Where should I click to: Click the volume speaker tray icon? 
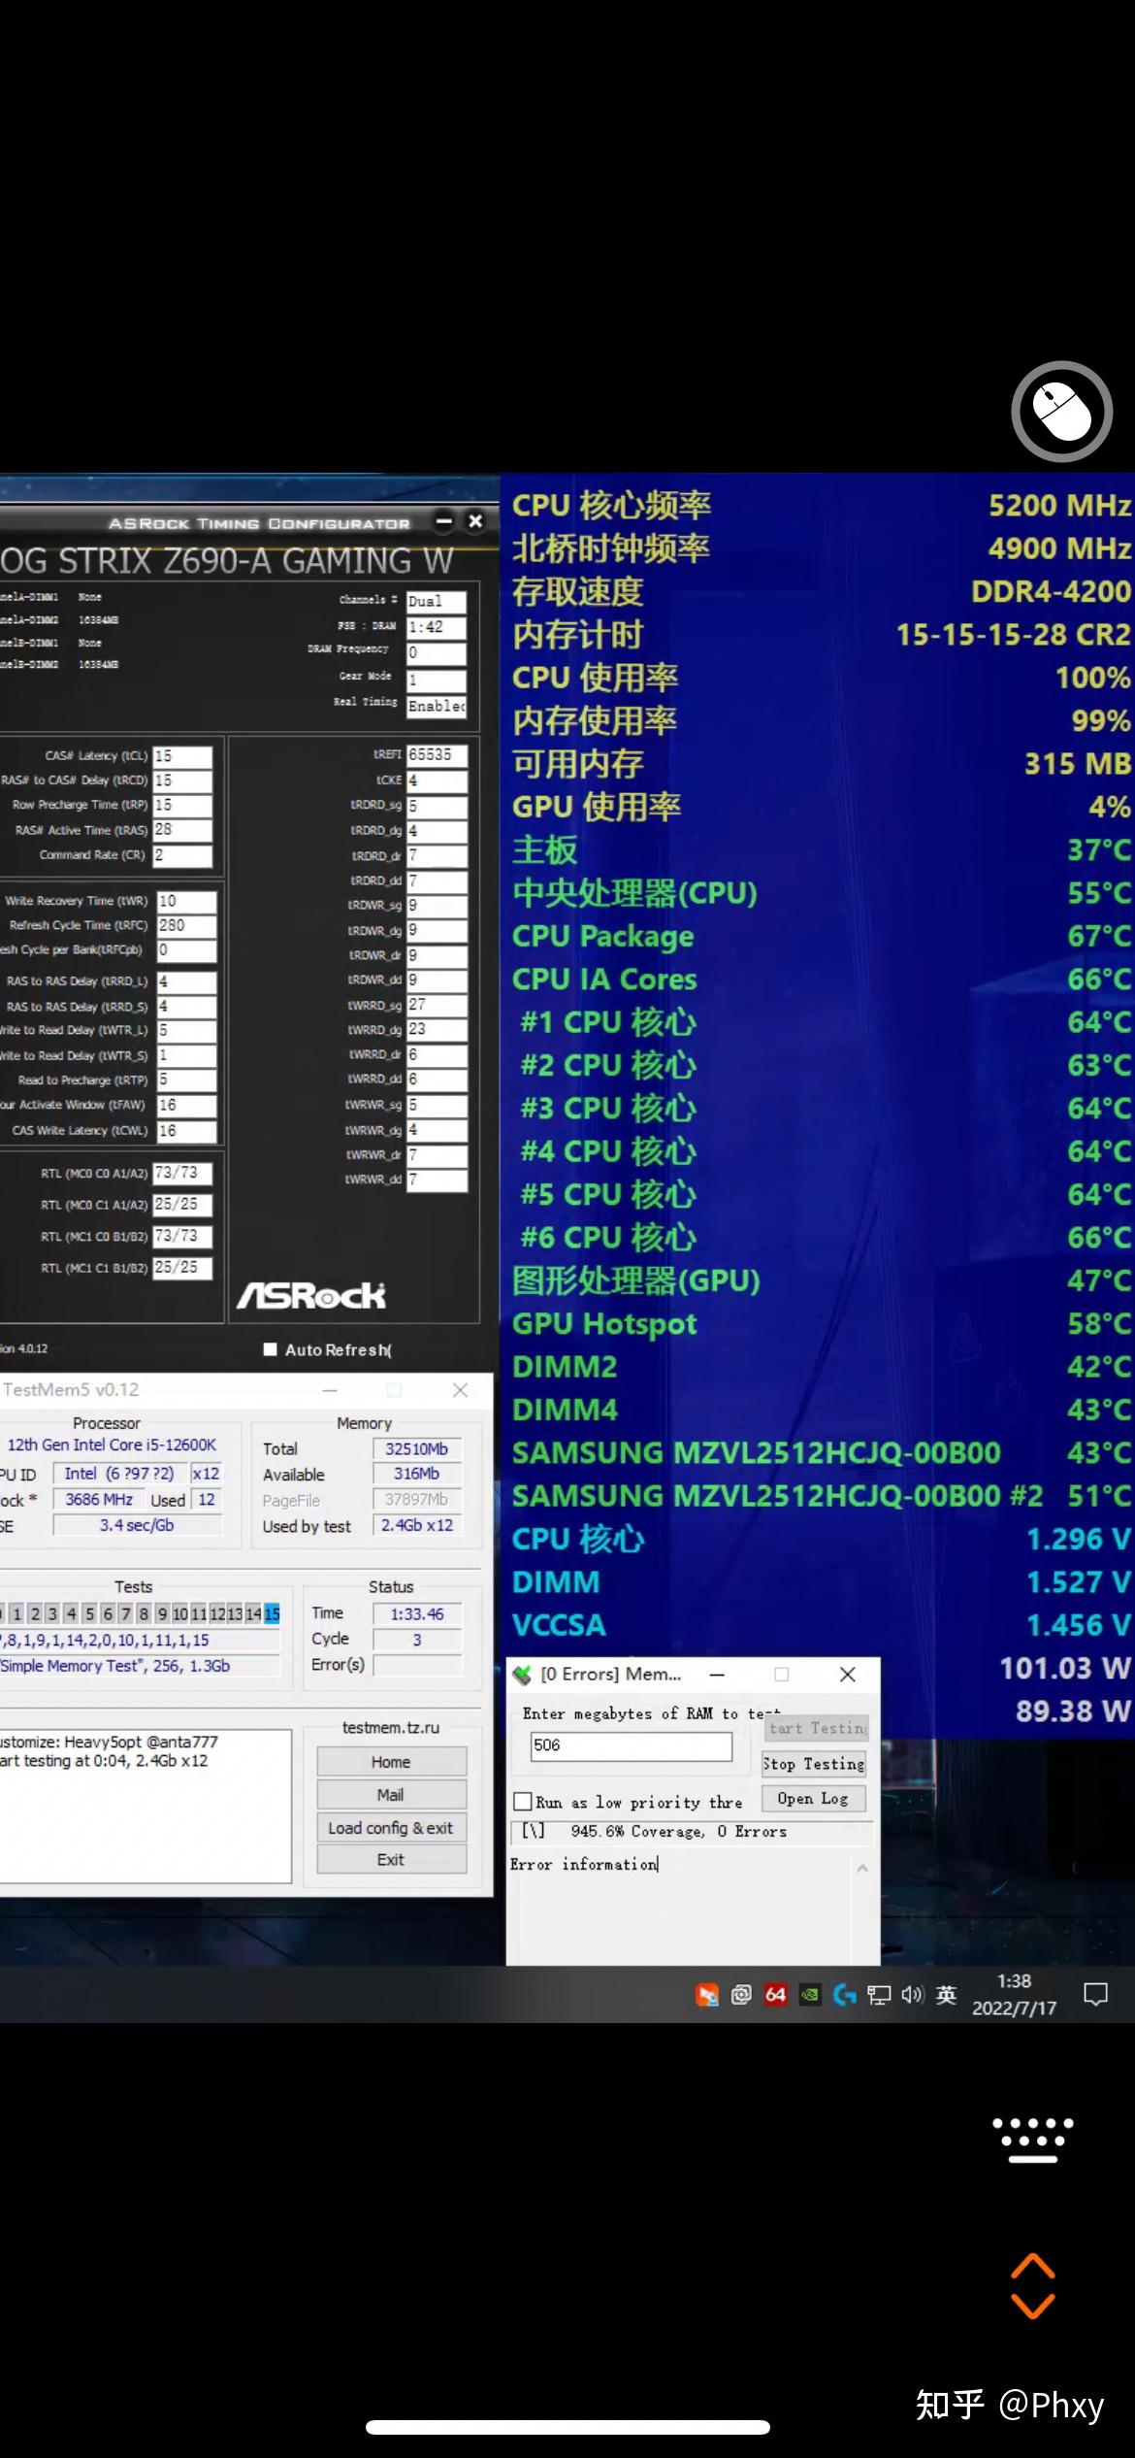pyautogui.click(x=912, y=1995)
